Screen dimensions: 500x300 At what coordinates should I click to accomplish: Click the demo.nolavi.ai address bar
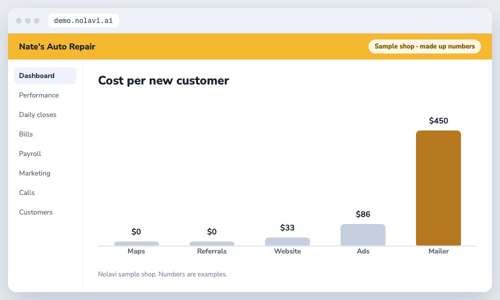click(x=83, y=20)
